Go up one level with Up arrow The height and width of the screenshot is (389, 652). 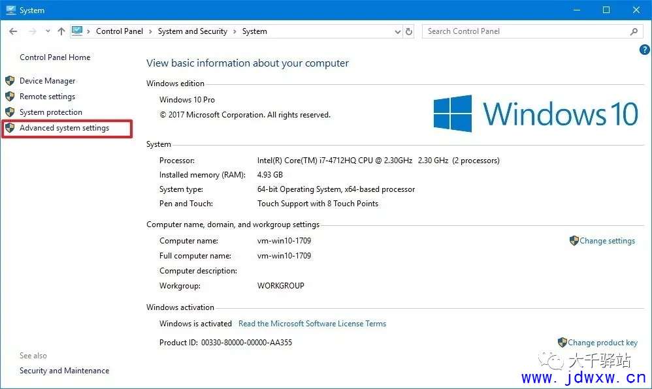point(61,31)
